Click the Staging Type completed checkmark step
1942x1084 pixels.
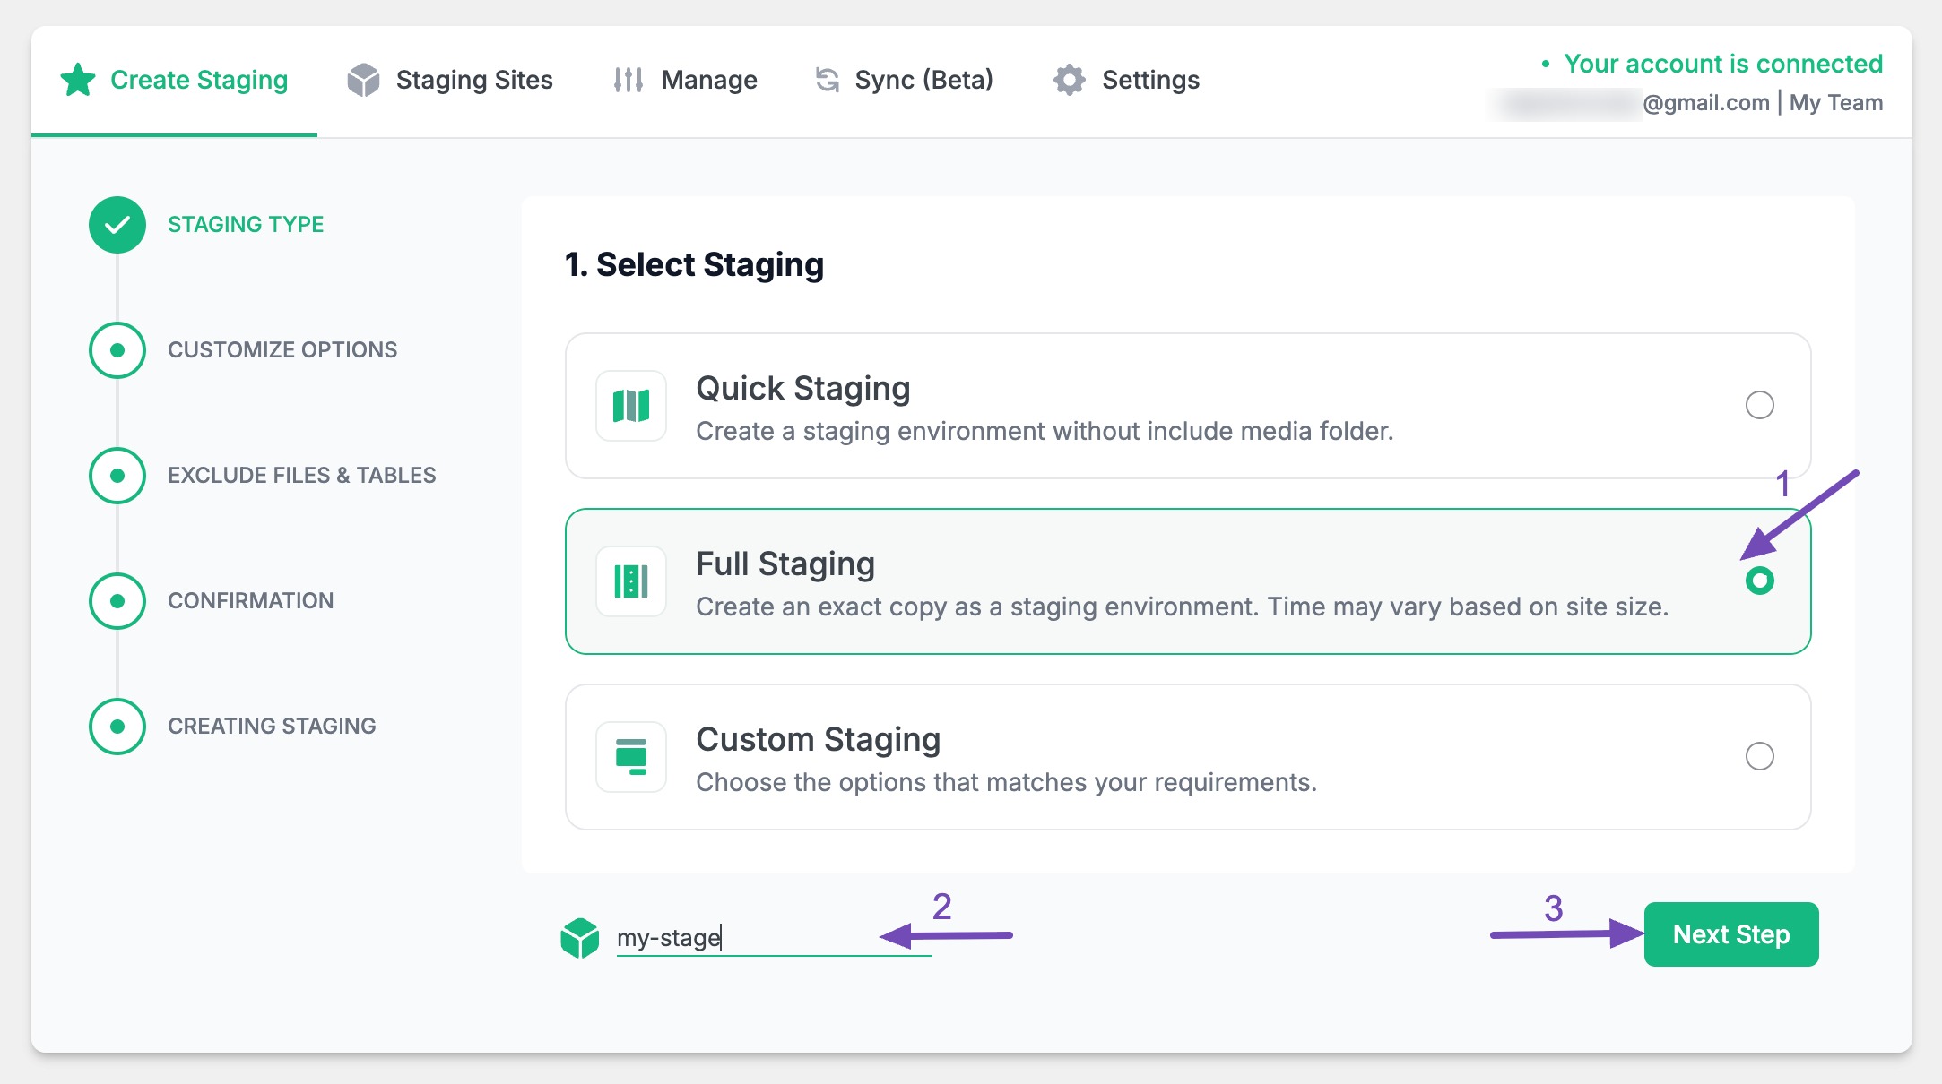click(117, 224)
